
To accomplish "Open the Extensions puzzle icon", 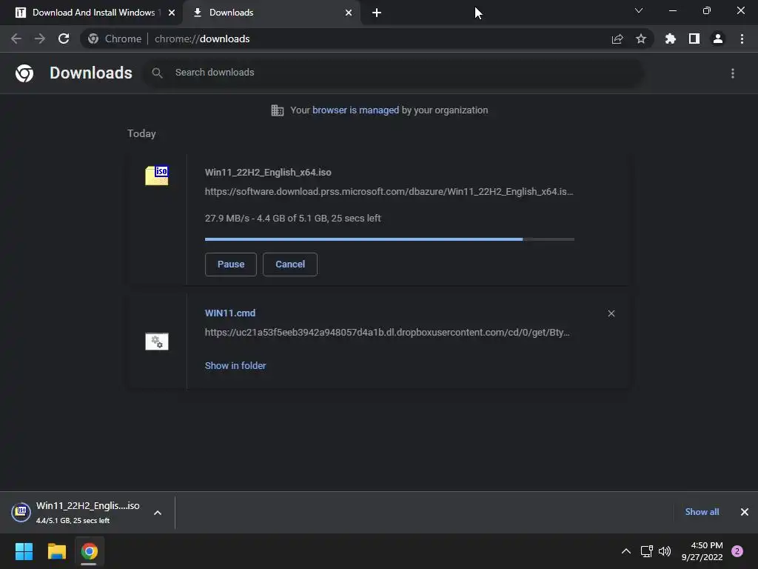I will coord(671,39).
